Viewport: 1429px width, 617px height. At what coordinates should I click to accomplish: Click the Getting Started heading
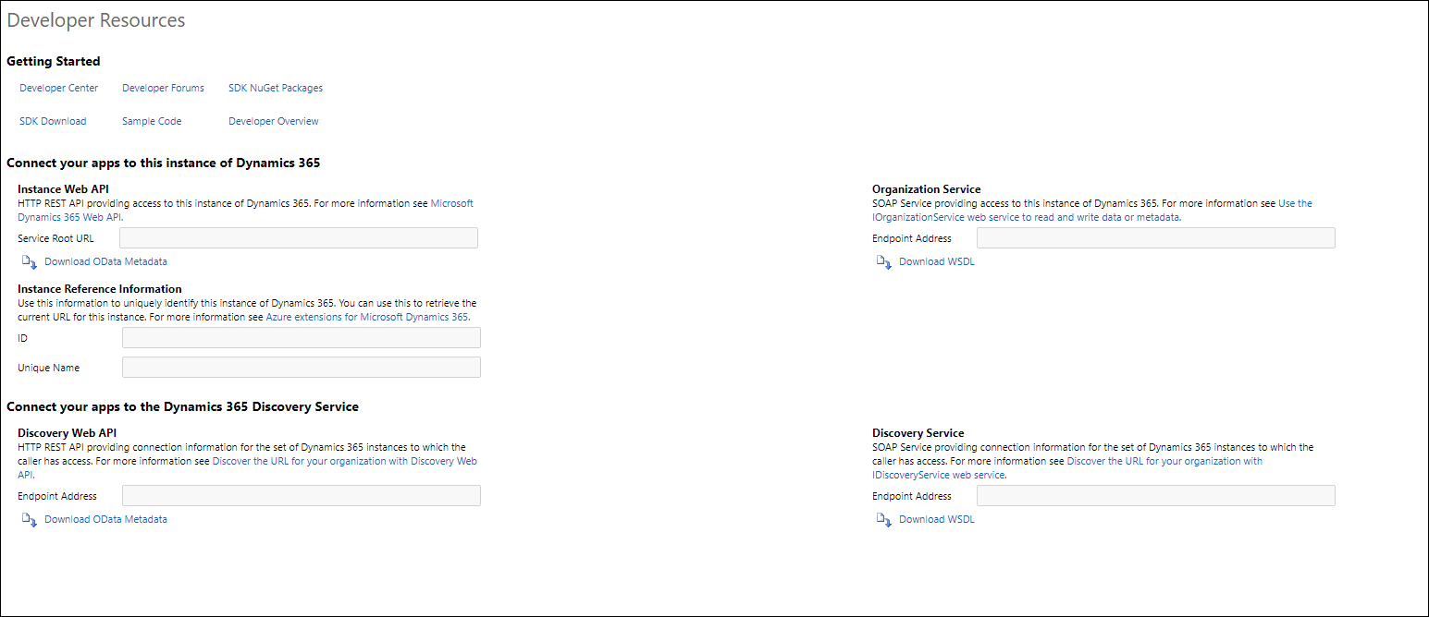pyautogui.click(x=54, y=62)
